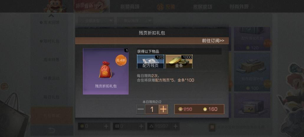Click the back arrow below the sidebar

pos(52,131)
